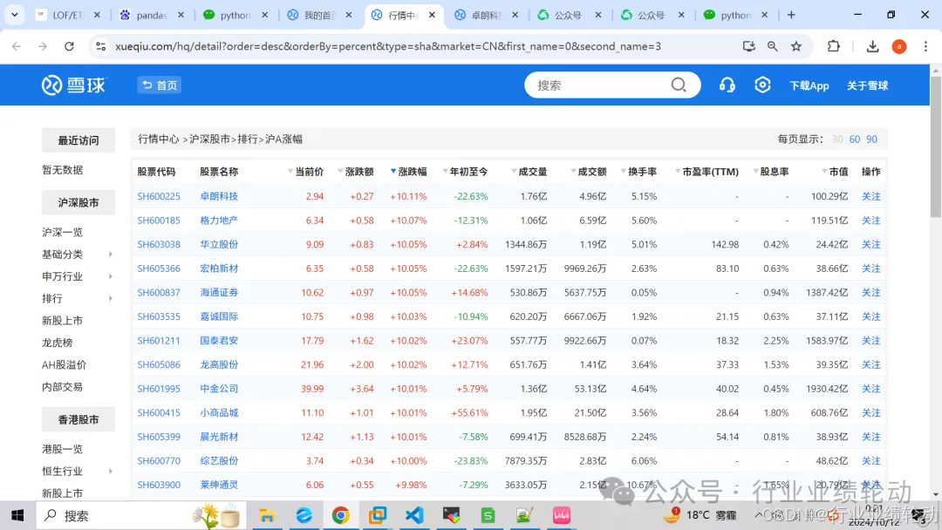Open 海通证券 stock name link

[x=219, y=292]
